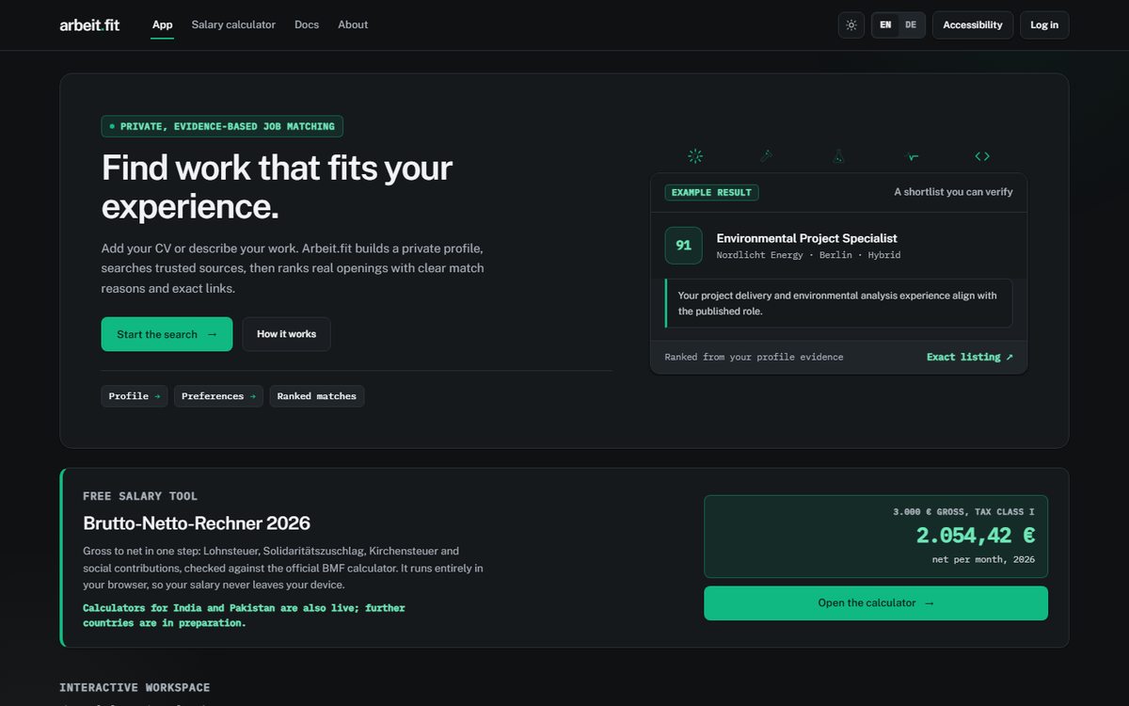Switch language to DE

click(911, 25)
